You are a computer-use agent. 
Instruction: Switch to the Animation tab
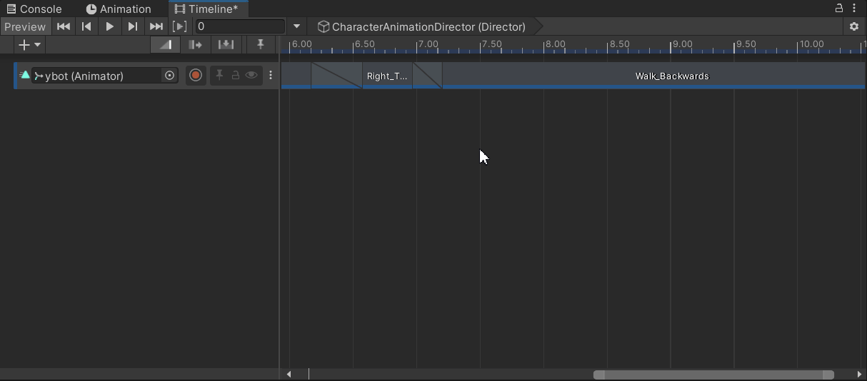[118, 9]
